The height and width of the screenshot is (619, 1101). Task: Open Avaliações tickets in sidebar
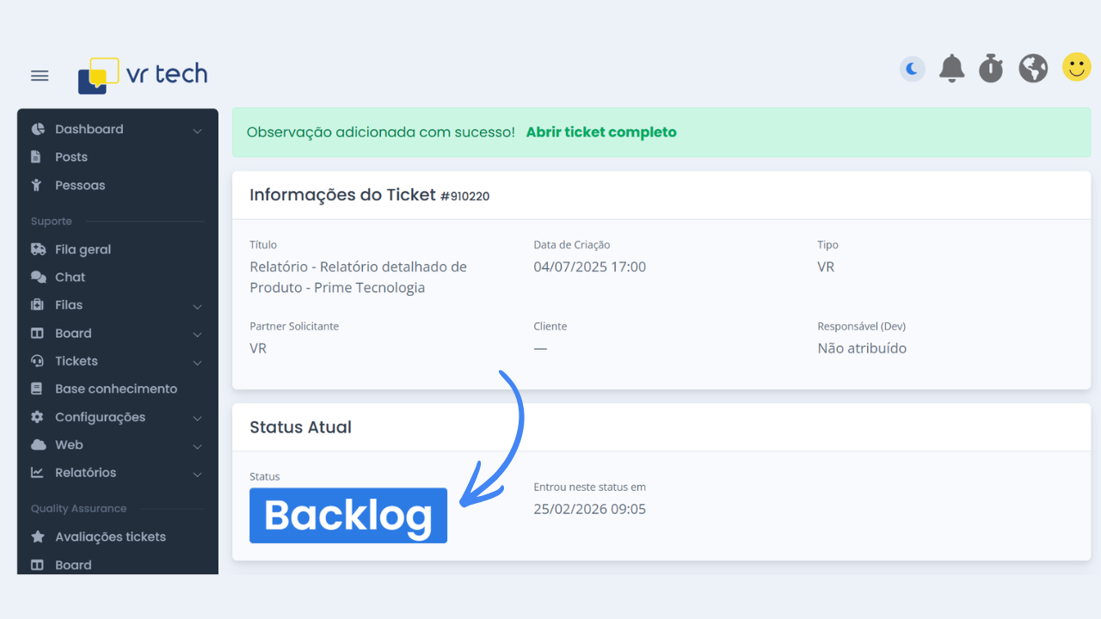(110, 536)
